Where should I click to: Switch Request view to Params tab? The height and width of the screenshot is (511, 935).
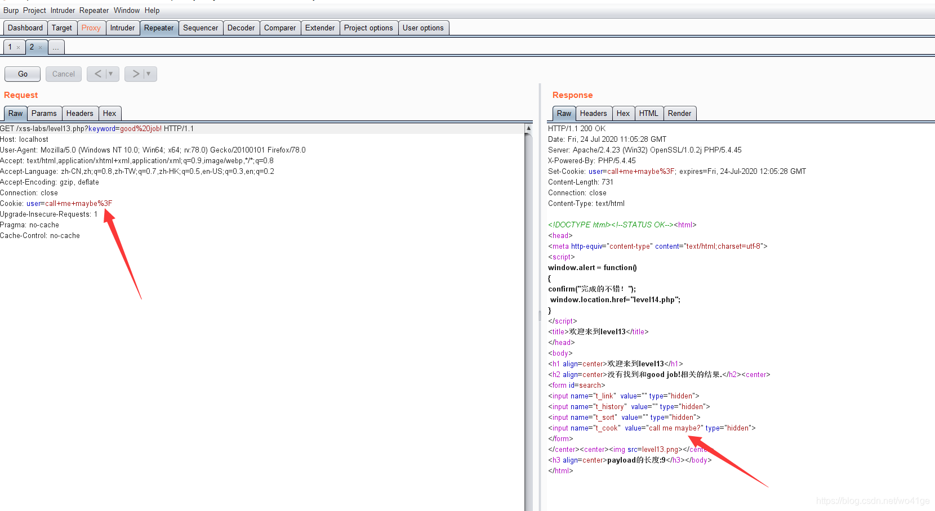44,113
